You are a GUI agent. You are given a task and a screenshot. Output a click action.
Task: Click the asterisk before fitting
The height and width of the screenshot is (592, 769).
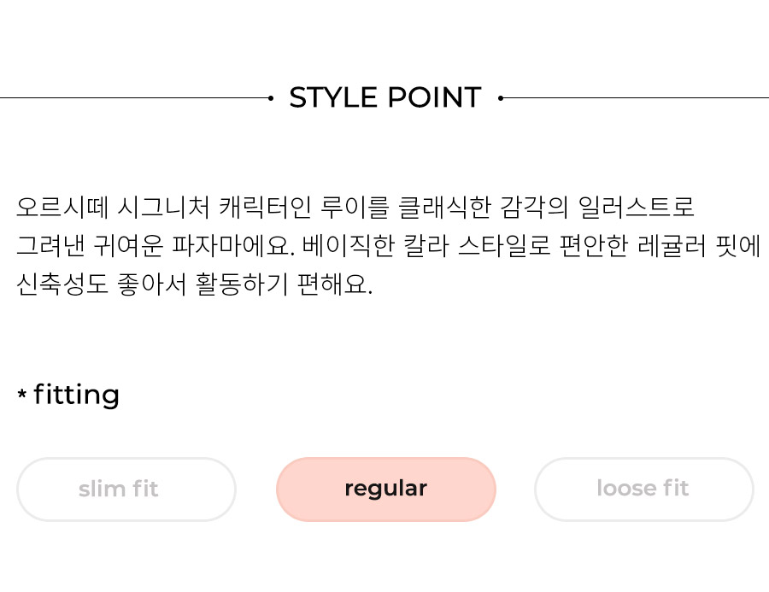[x=21, y=393]
